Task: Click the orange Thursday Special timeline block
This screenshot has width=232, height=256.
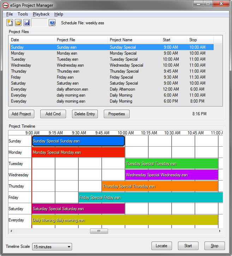Action: coord(160,186)
